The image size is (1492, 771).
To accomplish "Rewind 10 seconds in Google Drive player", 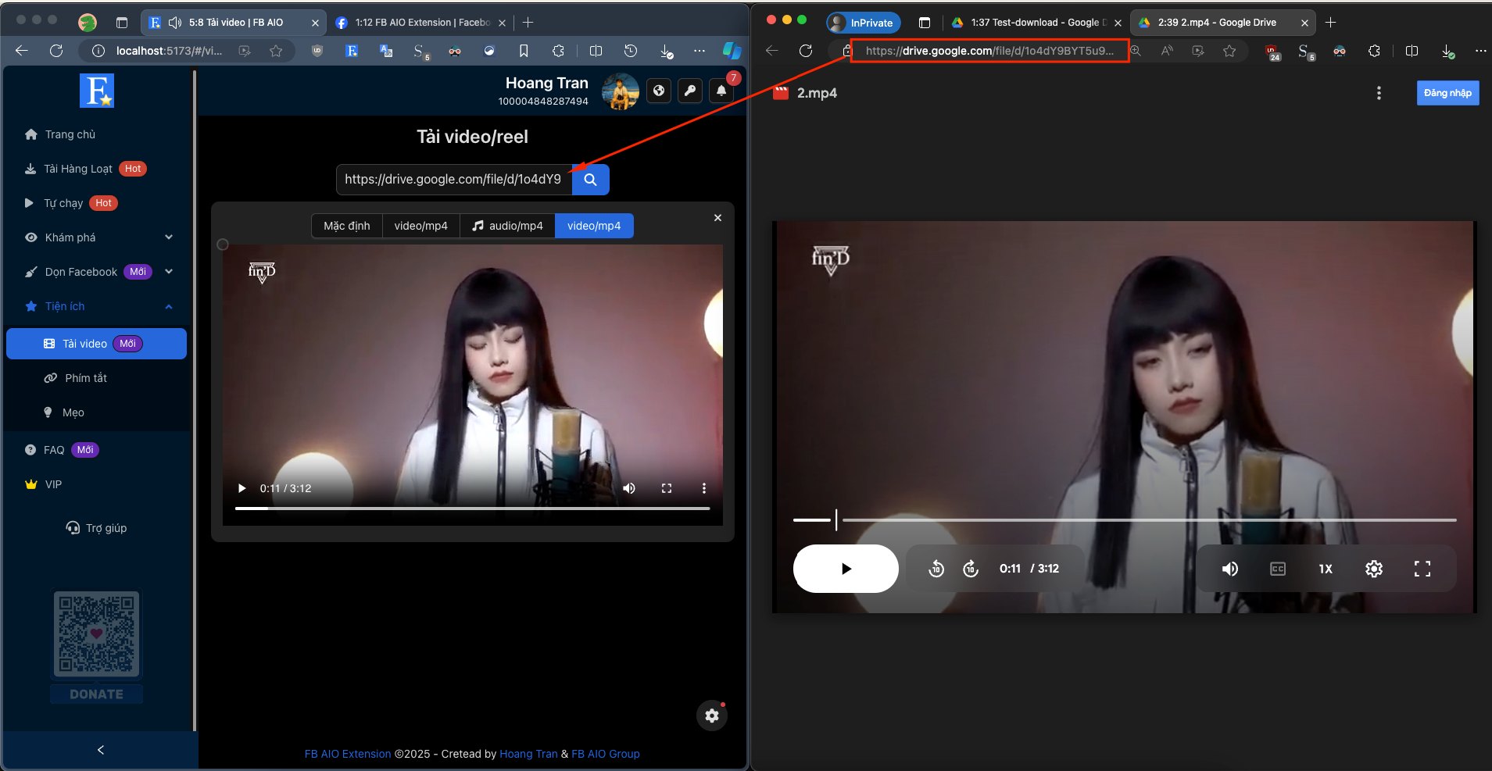I will (x=936, y=569).
